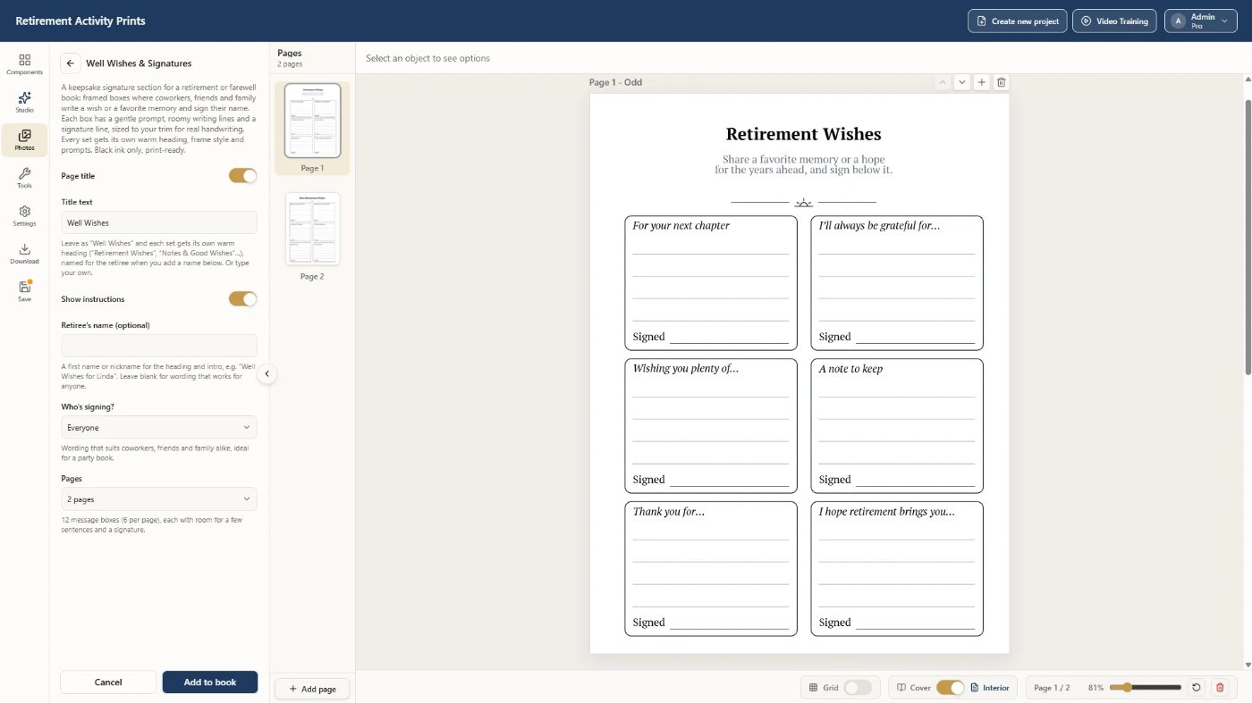The height and width of the screenshot is (703, 1252).
Task: Click the 'I'll always be grateful for…' prompt
Action: click(x=879, y=226)
